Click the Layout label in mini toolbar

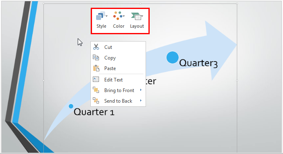coord(137,26)
